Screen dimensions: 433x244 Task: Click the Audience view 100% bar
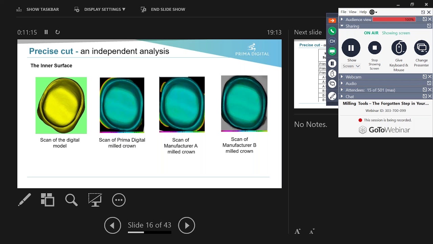(394, 20)
